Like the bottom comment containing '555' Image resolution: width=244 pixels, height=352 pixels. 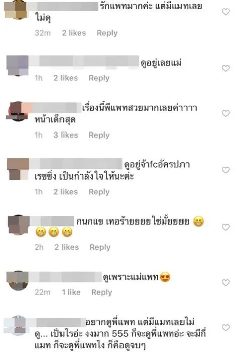tap(226, 328)
